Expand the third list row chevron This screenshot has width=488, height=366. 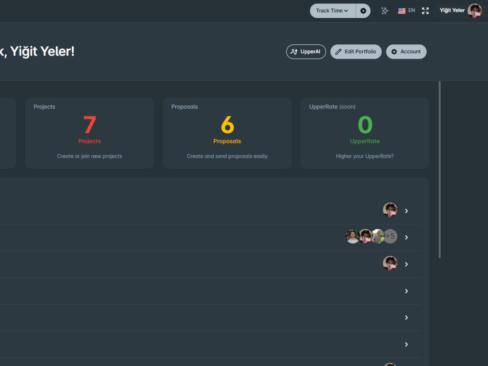(407, 264)
